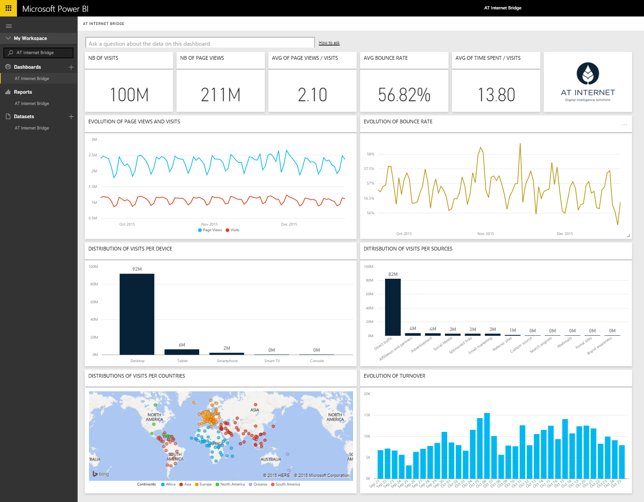Click the Reports bar chart icon
This screenshot has height=502, width=644.
(x=8, y=92)
